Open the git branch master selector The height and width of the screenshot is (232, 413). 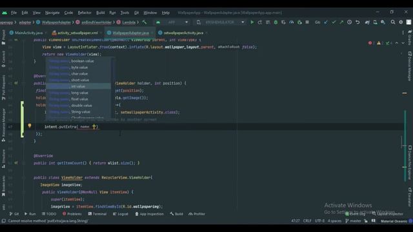tap(353, 221)
